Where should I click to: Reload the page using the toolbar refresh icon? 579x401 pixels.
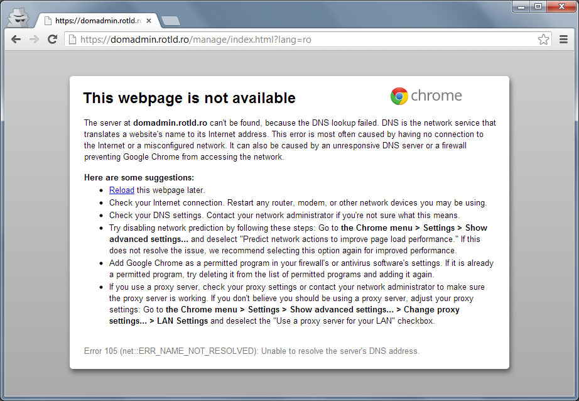[x=53, y=40]
